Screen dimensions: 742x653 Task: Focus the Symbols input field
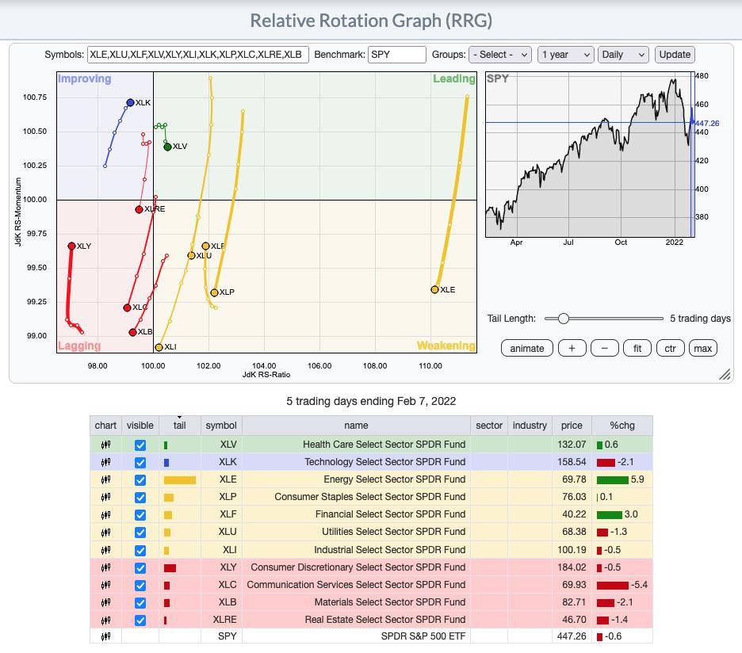click(x=198, y=55)
